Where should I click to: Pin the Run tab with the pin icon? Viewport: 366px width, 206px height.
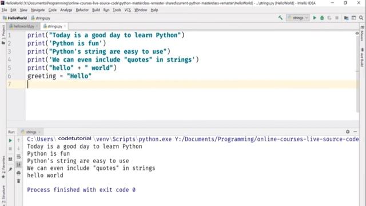click(x=10, y=169)
